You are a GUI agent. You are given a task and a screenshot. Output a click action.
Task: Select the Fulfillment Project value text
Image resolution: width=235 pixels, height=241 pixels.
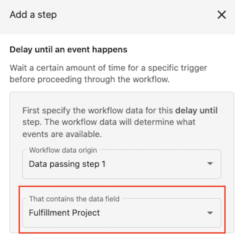click(x=64, y=213)
